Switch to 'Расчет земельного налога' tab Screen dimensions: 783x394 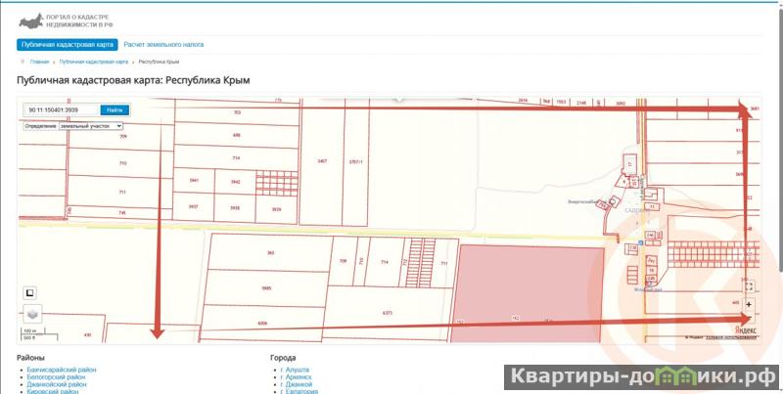[163, 45]
